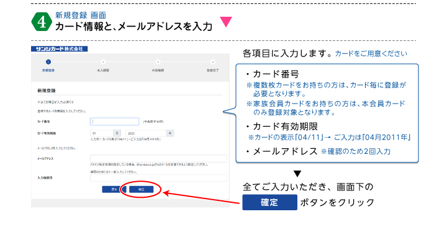Click the text カードをご用意ください

371,53
